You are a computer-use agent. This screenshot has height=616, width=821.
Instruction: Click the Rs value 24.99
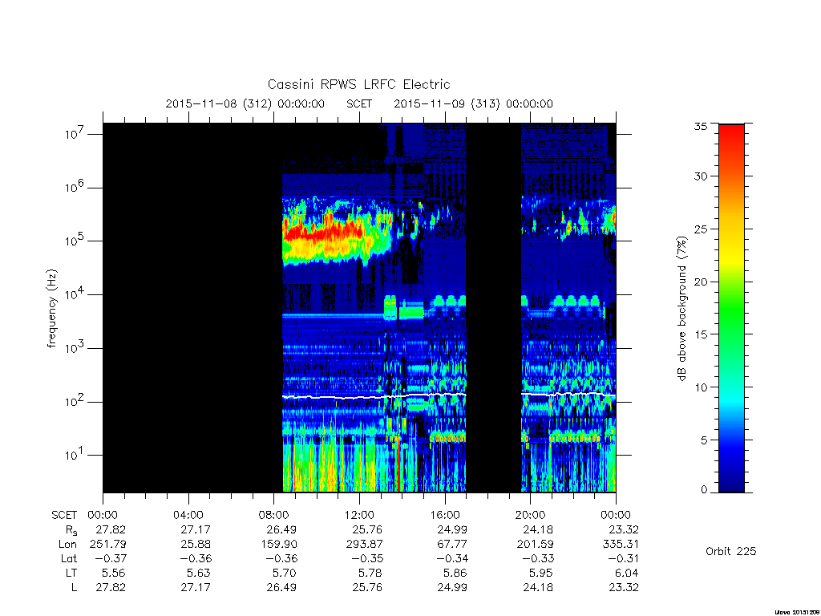pos(452,529)
